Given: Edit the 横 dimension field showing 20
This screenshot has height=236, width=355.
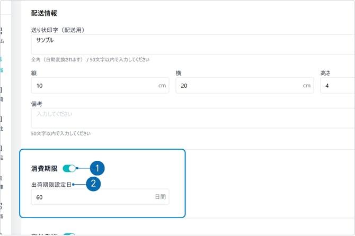Looking at the screenshot, I should coord(245,85).
